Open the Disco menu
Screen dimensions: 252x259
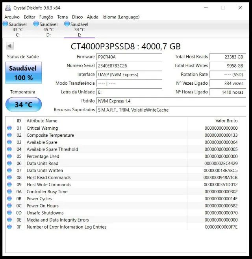(77, 17)
